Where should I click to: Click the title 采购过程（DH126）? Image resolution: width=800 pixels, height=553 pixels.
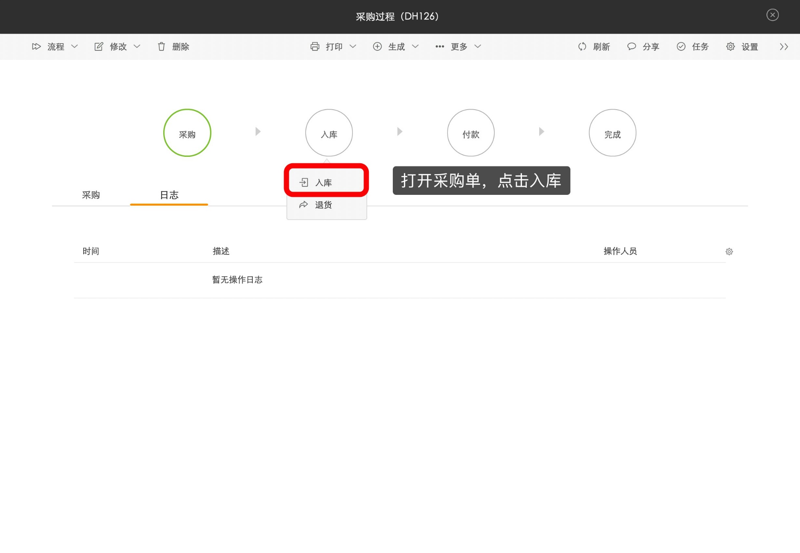coord(397,16)
